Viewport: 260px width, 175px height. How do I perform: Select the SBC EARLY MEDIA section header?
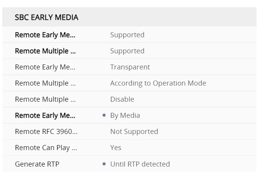46,17
